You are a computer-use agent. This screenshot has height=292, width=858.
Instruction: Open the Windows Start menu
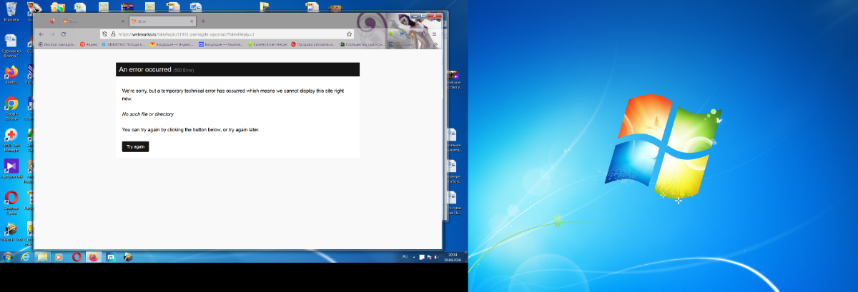point(8,256)
